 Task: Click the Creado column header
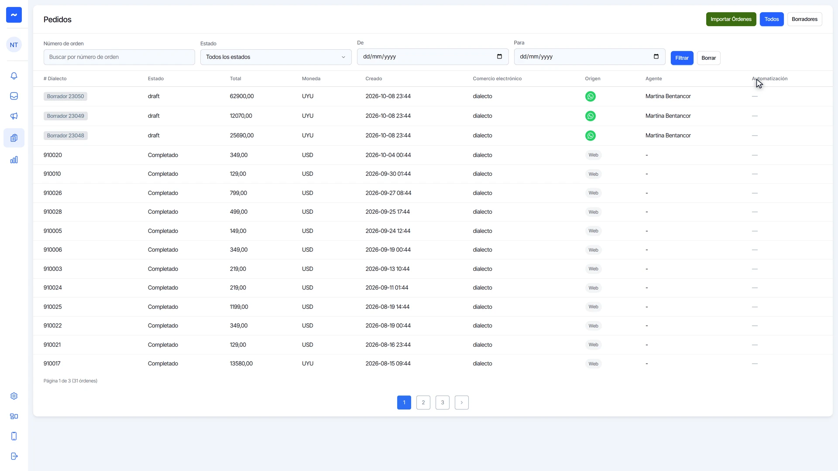(374, 79)
